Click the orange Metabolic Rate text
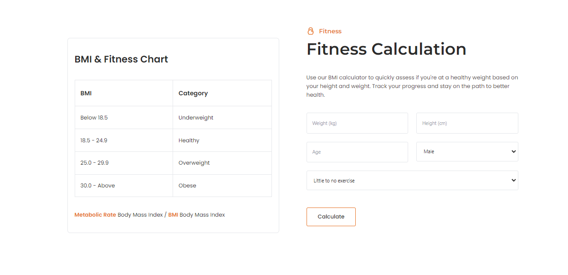 pyautogui.click(x=95, y=215)
